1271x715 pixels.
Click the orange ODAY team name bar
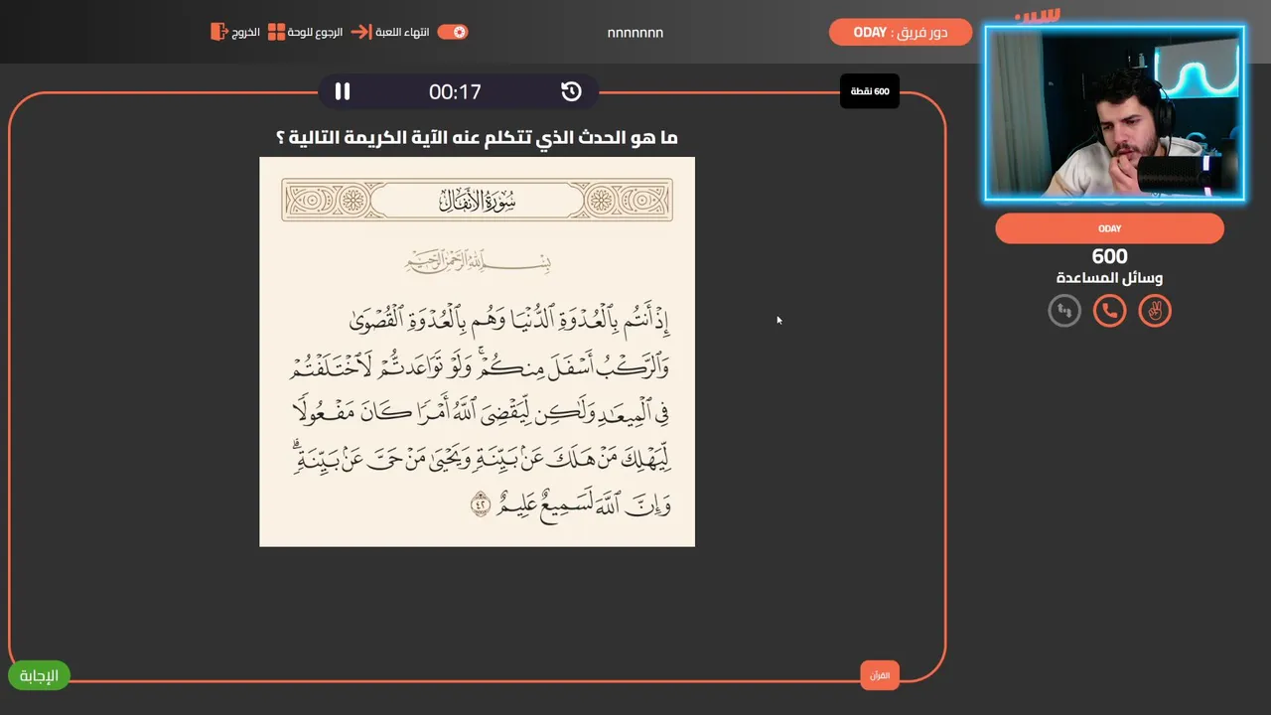click(1109, 228)
